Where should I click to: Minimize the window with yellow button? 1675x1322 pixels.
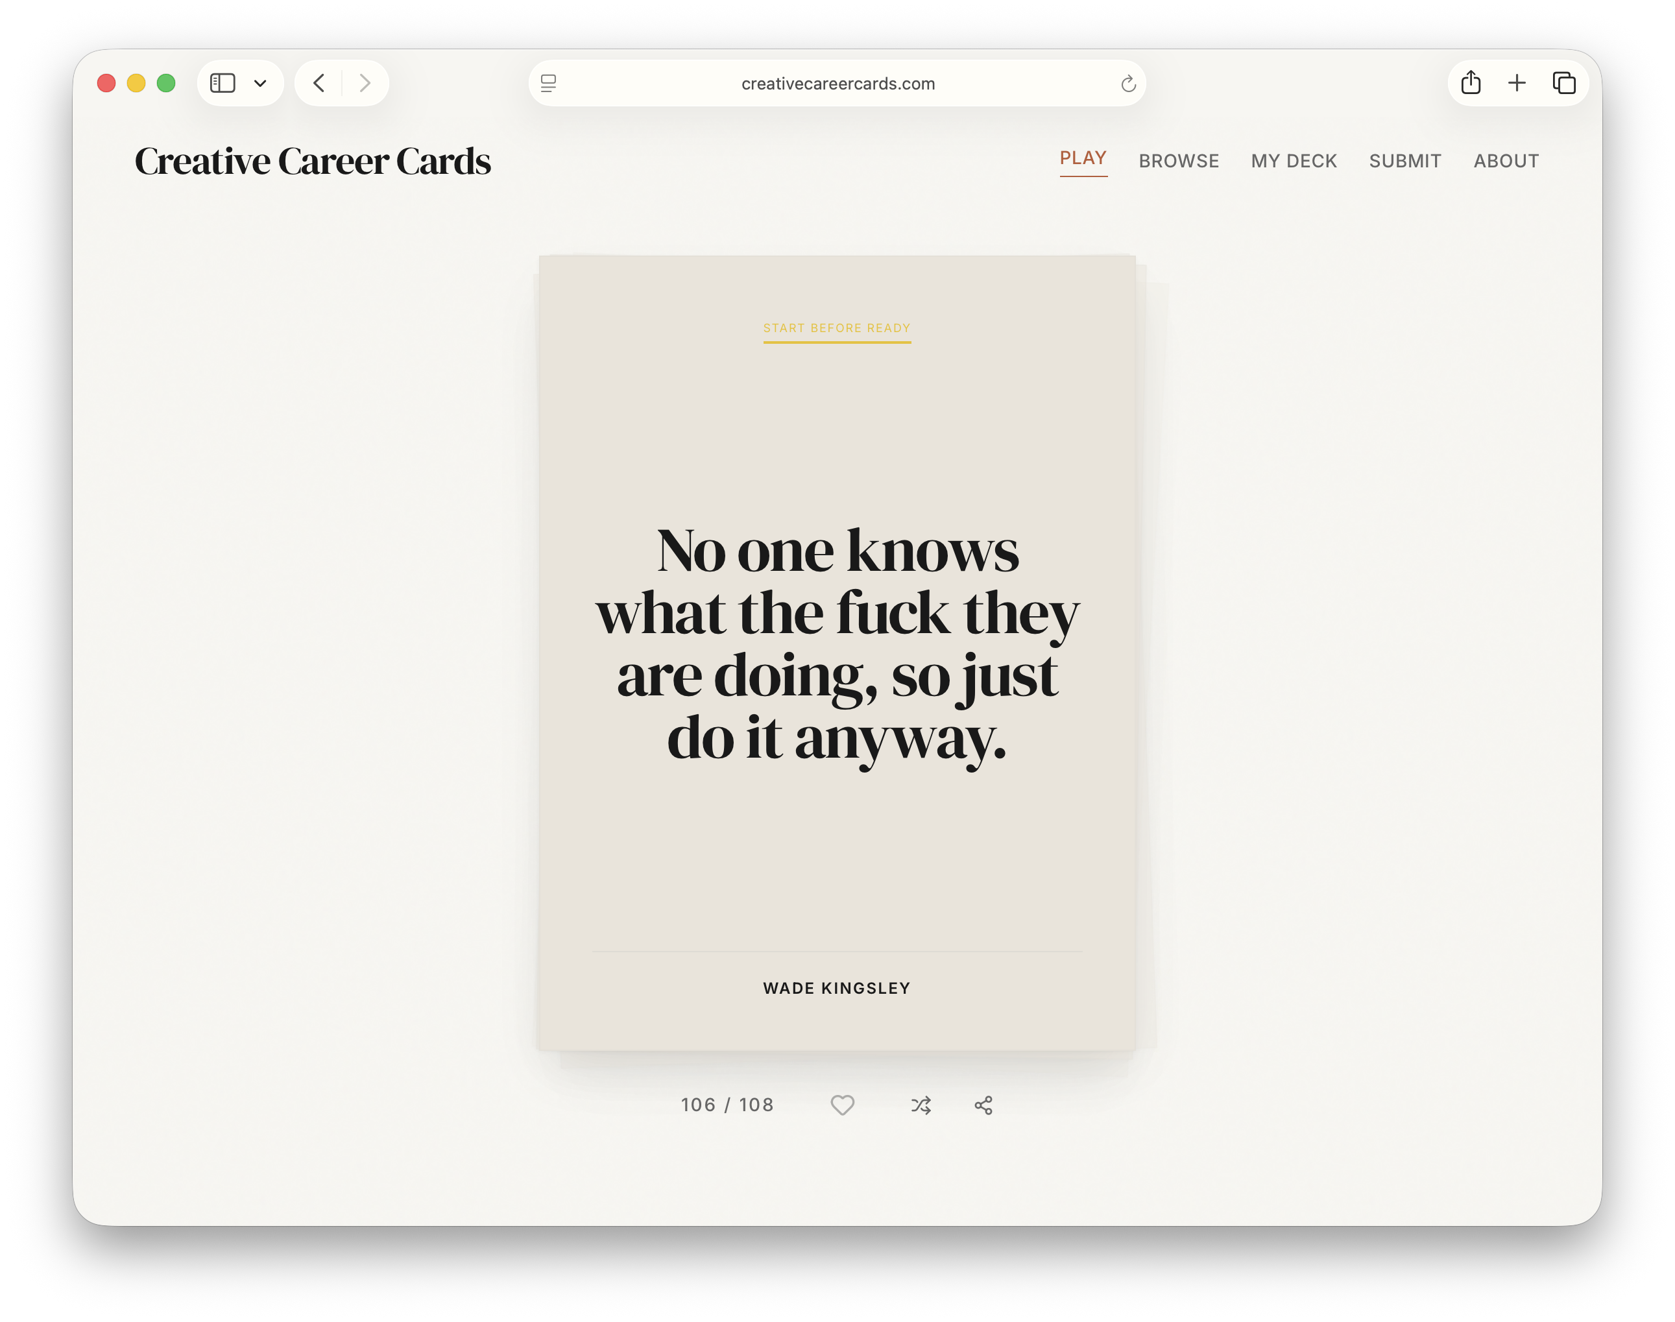point(136,83)
